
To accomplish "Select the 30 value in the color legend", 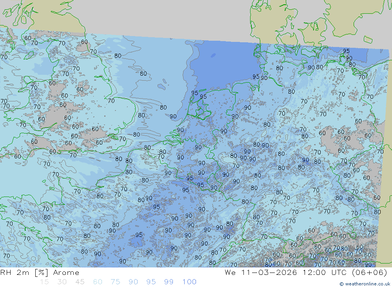I will click(x=62, y=282).
